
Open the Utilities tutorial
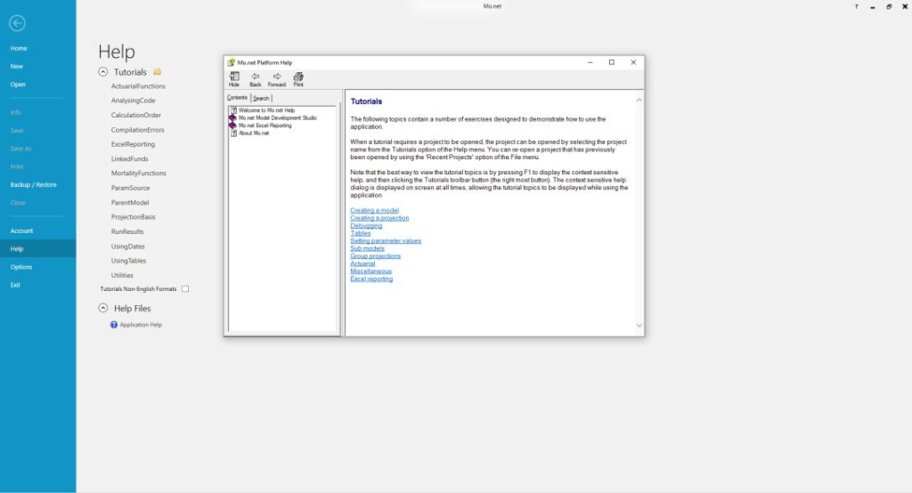(x=122, y=276)
